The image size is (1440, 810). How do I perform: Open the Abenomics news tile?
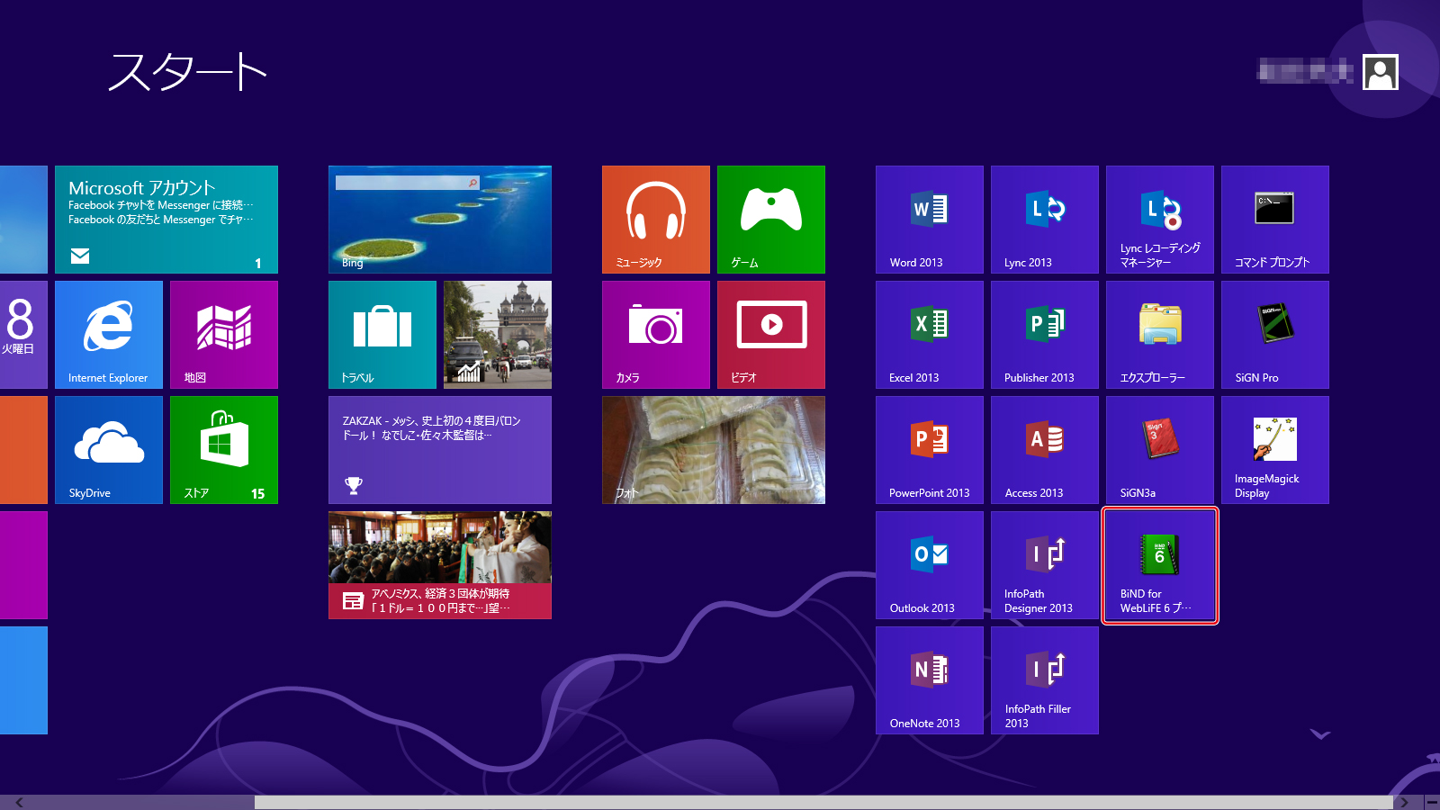pyautogui.click(x=440, y=565)
